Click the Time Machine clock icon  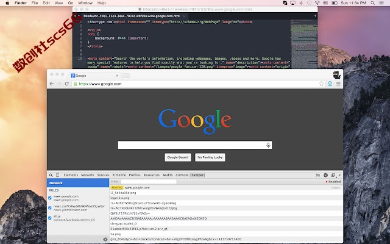coord(309,3)
